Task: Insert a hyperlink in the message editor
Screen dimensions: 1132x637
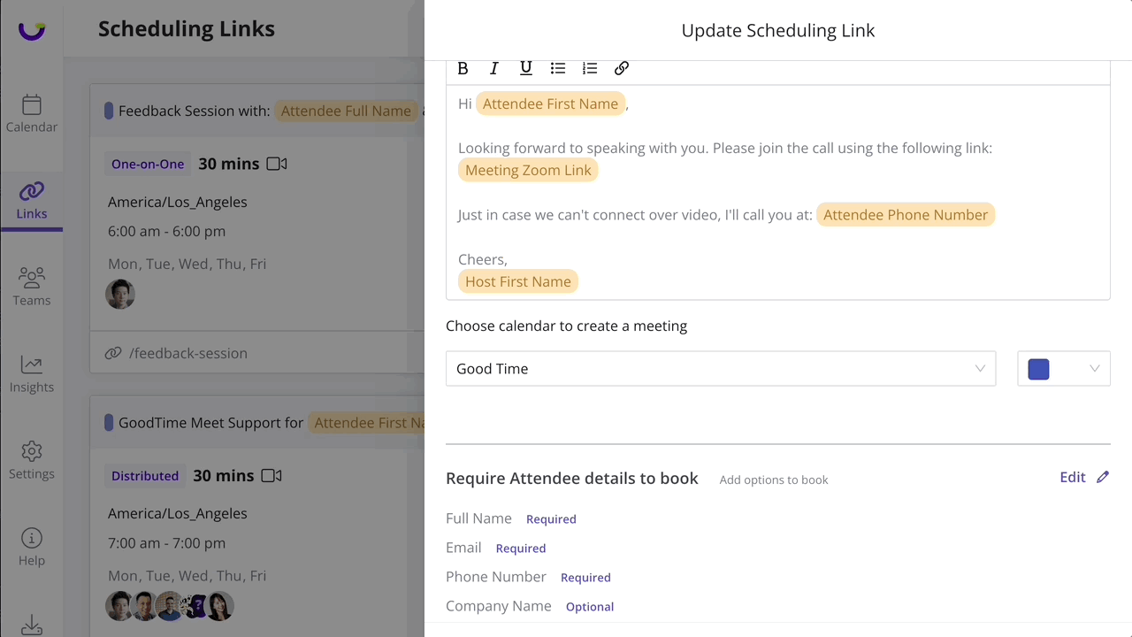Action: pyautogui.click(x=622, y=68)
